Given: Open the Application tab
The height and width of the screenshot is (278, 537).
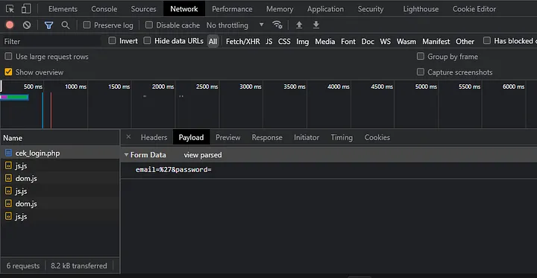Looking at the screenshot, I should pos(325,9).
